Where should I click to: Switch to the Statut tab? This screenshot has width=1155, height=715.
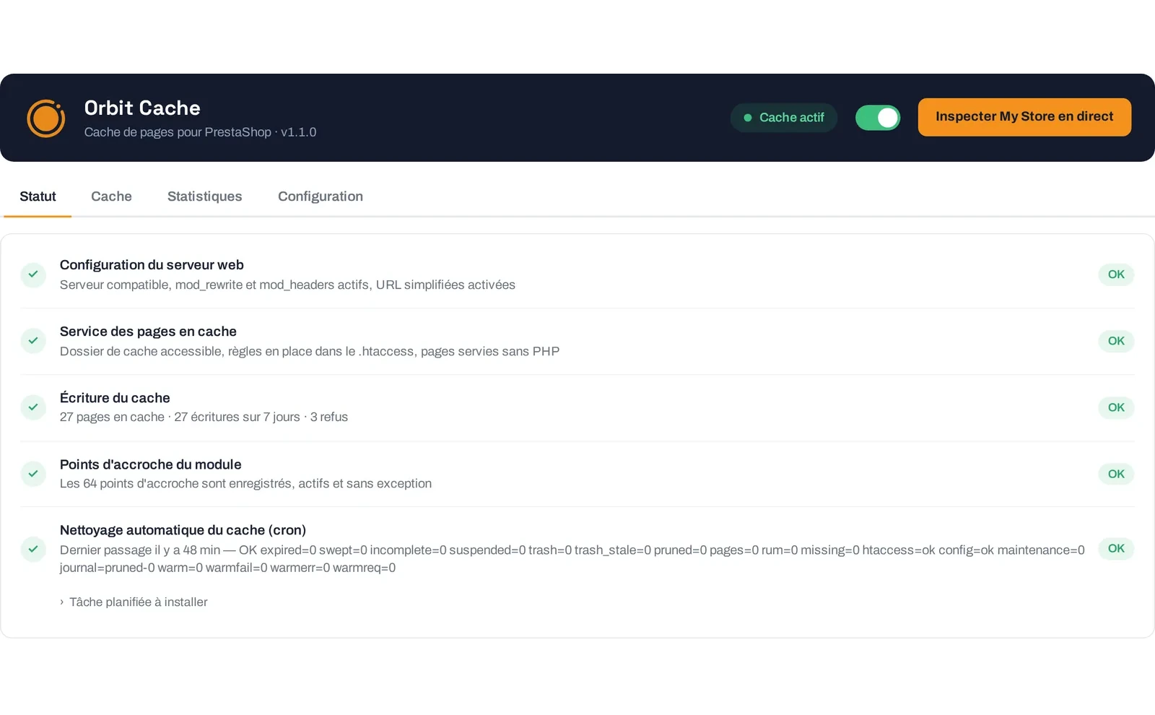point(38,196)
